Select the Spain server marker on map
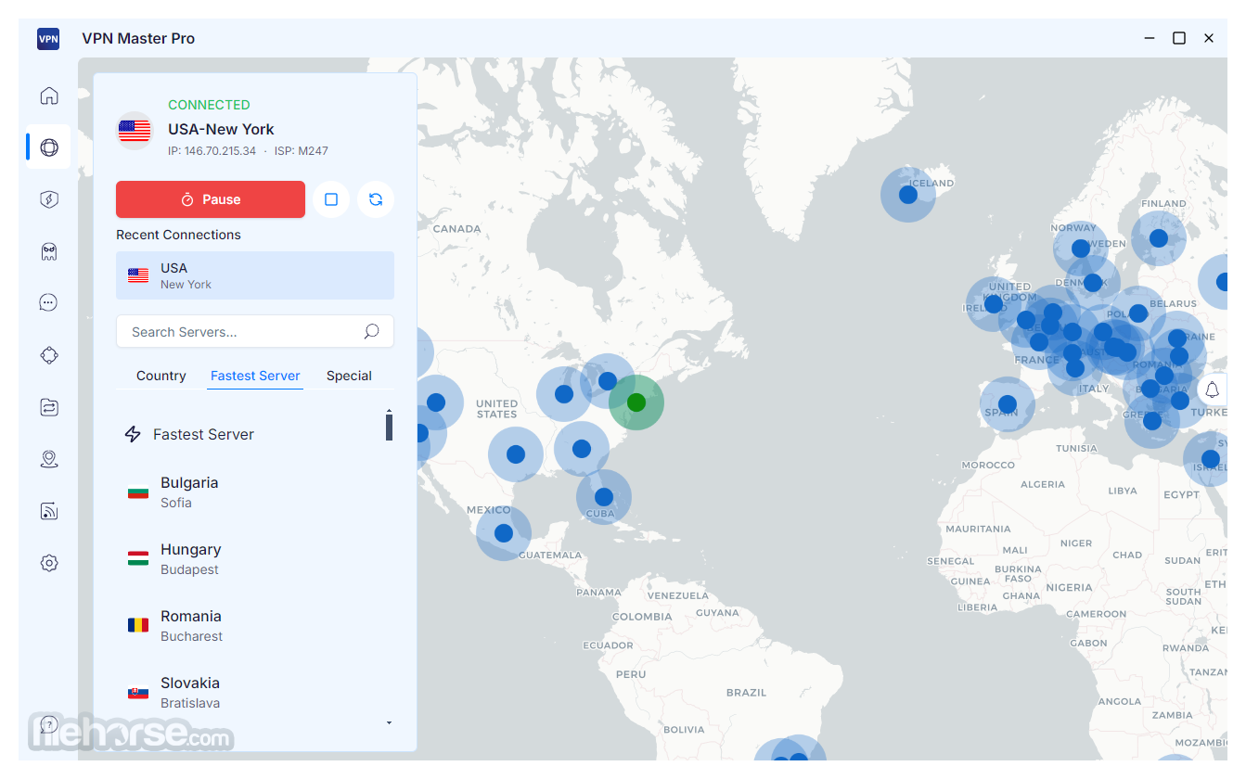This screenshot has height=779, width=1246. pos(1008,404)
